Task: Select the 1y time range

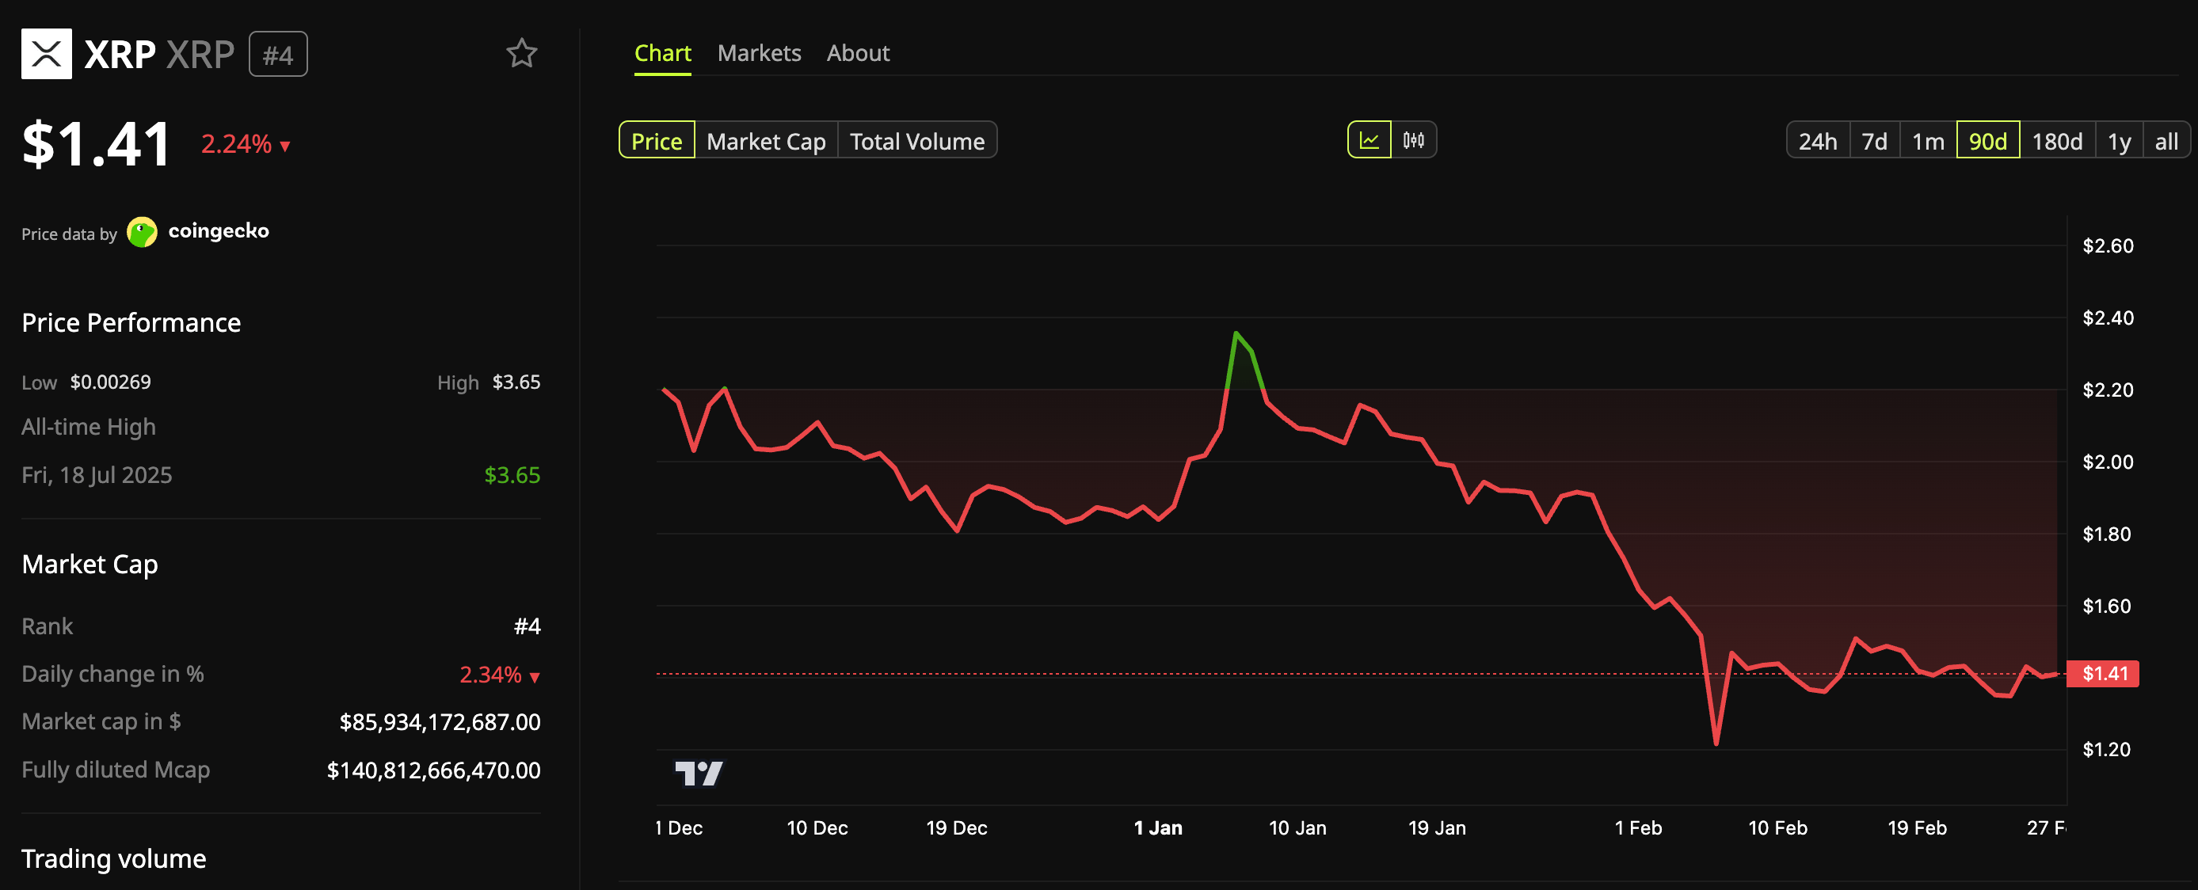Action: tap(2120, 140)
